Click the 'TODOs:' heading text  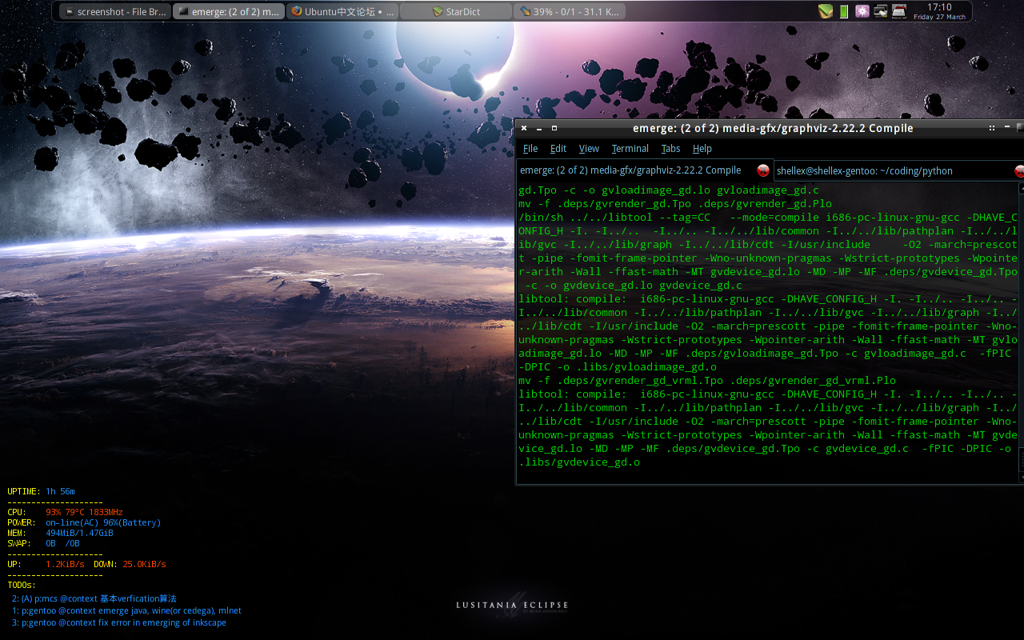coord(22,585)
